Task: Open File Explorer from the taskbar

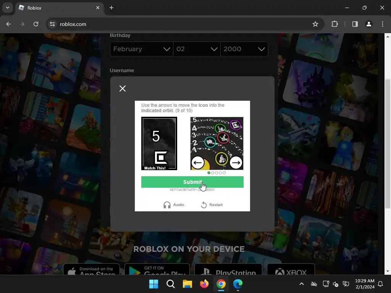Action: pyautogui.click(x=187, y=284)
